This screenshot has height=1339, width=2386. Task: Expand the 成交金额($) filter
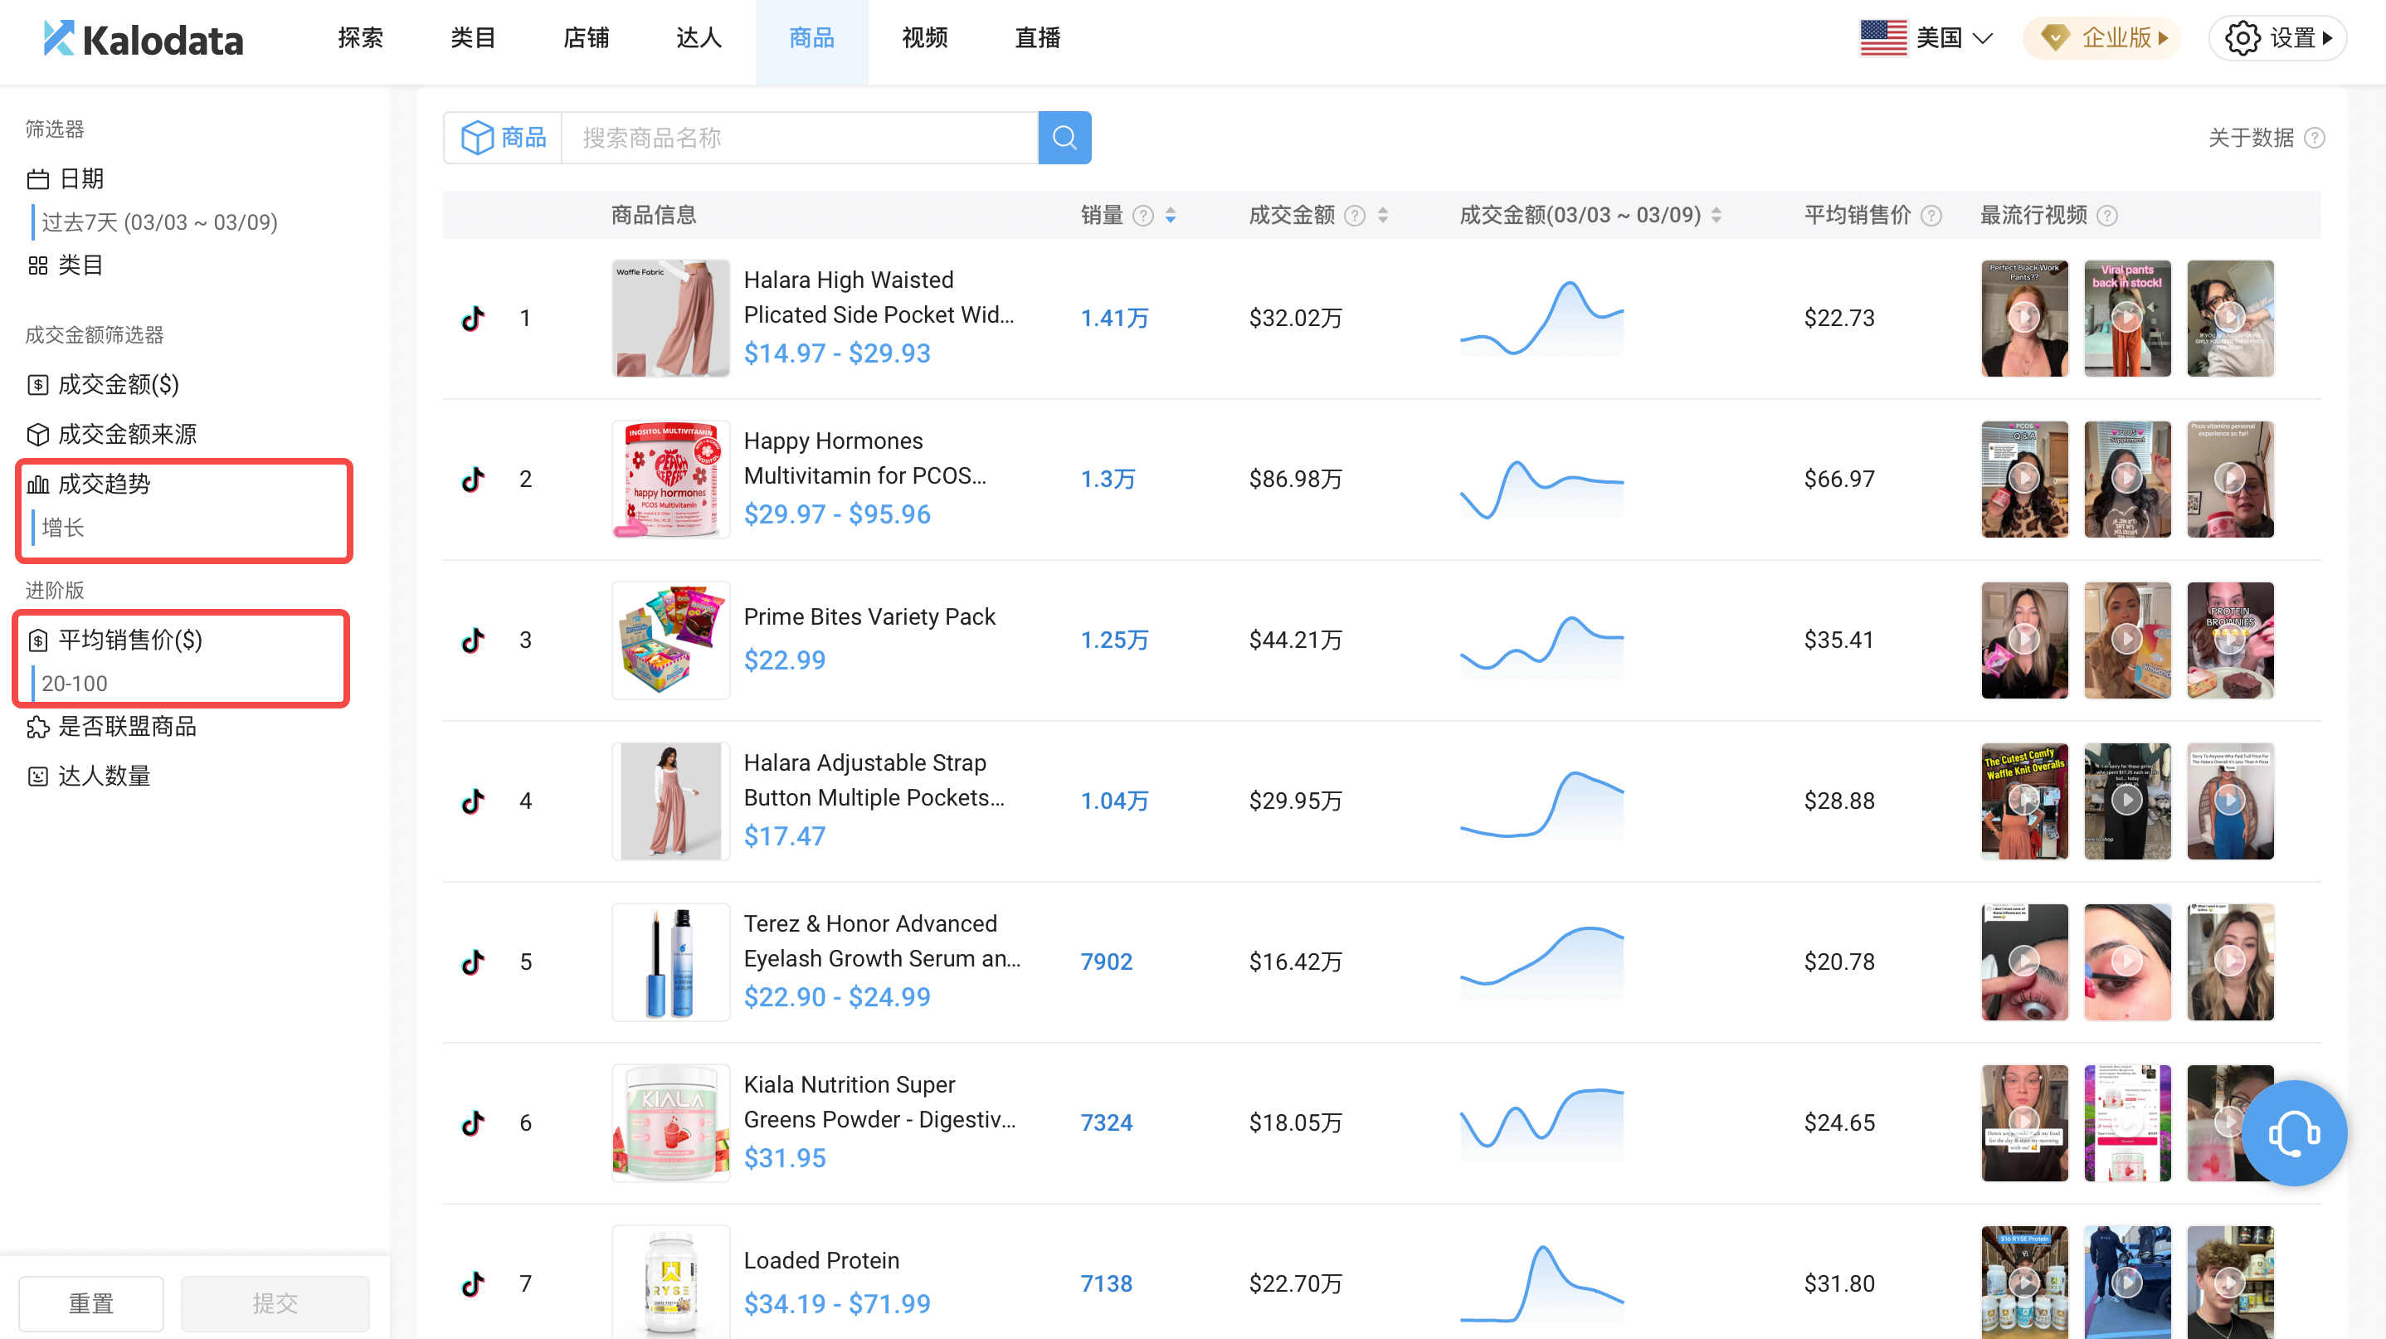(x=103, y=384)
